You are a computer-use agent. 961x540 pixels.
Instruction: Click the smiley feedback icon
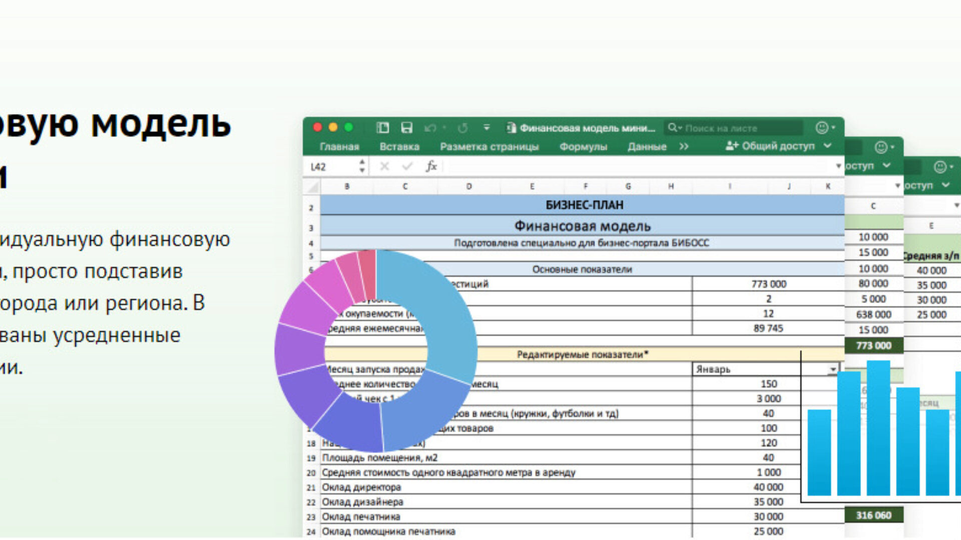click(821, 128)
